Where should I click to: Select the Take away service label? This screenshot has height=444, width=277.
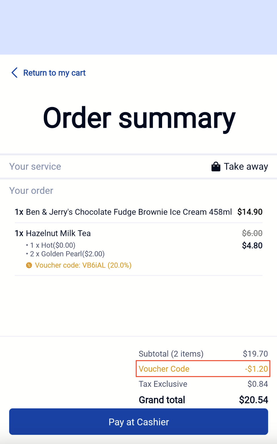[x=246, y=166]
